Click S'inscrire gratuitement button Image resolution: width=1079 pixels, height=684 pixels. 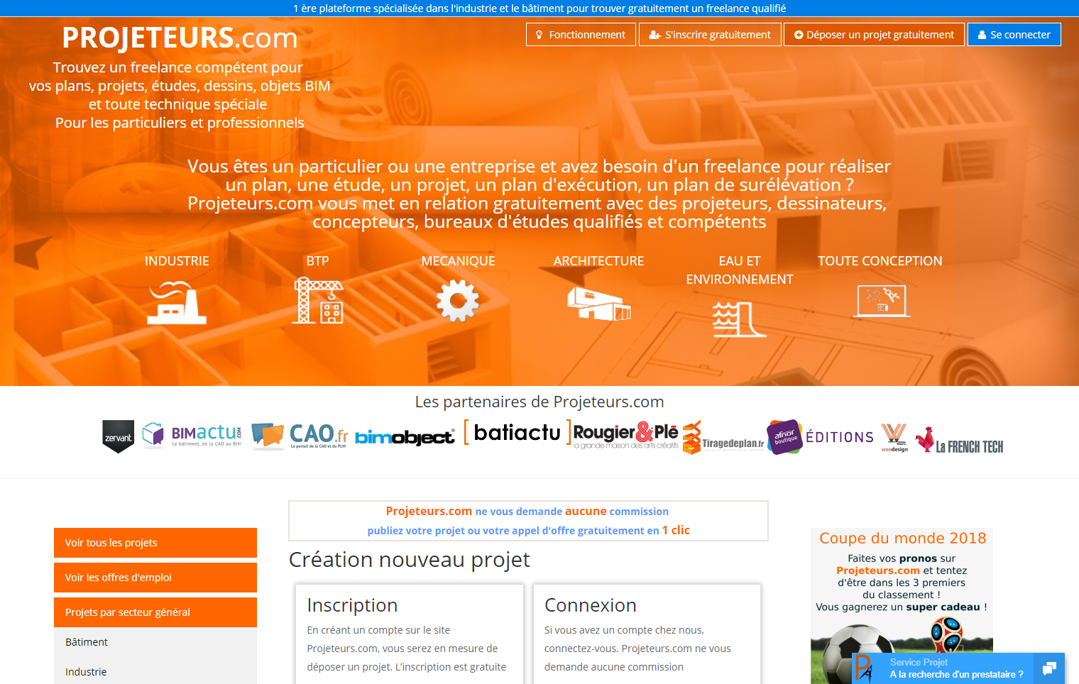coord(710,35)
